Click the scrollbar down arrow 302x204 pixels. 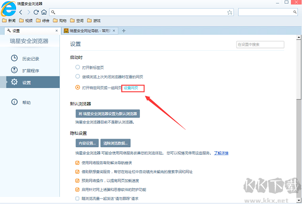pyautogui.click(x=298, y=199)
